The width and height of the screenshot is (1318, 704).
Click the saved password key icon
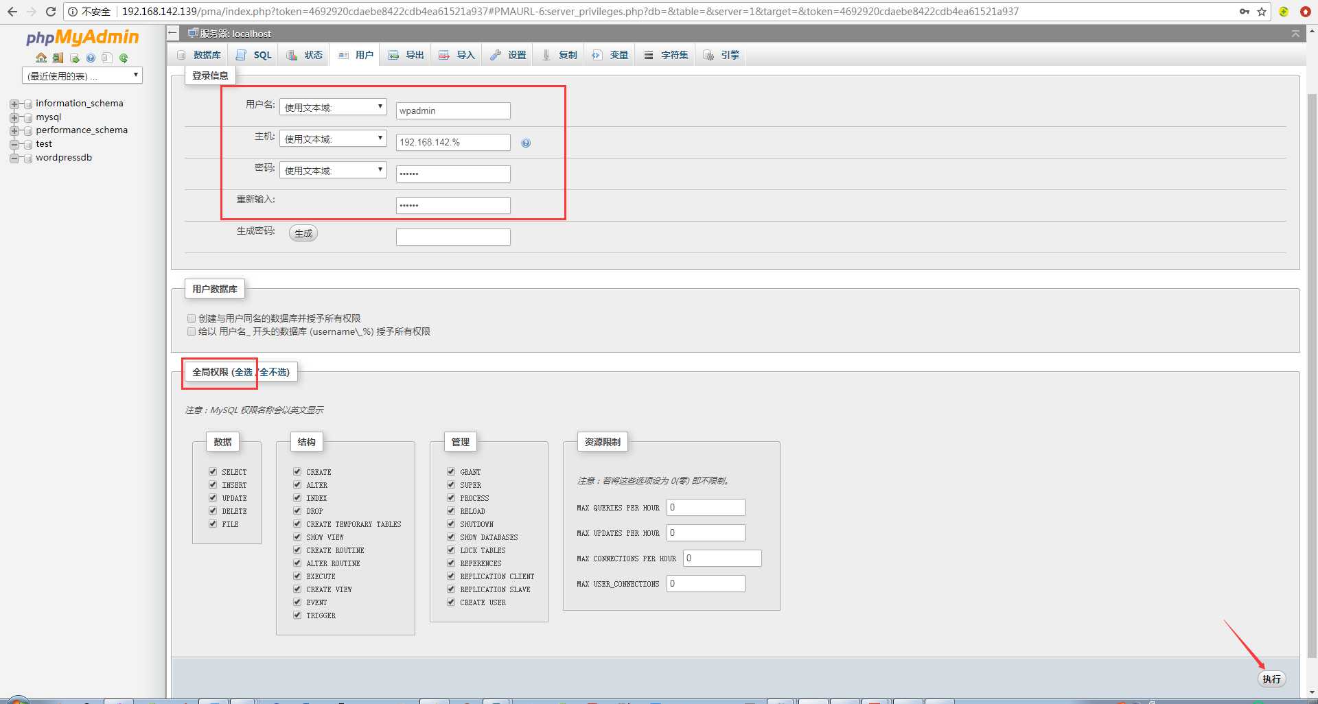1244,12
